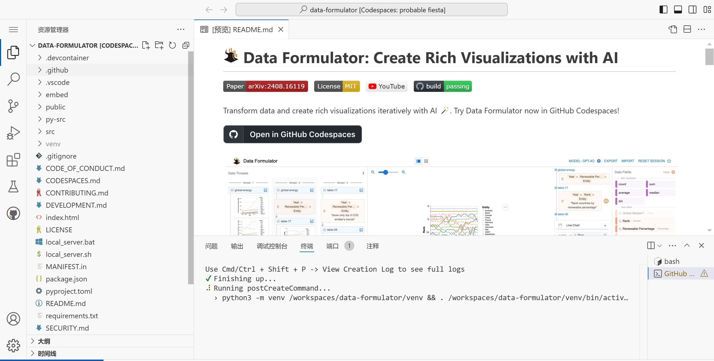Expand the .vscode folder
Screen dimensions: 714x361
coord(110,82)
